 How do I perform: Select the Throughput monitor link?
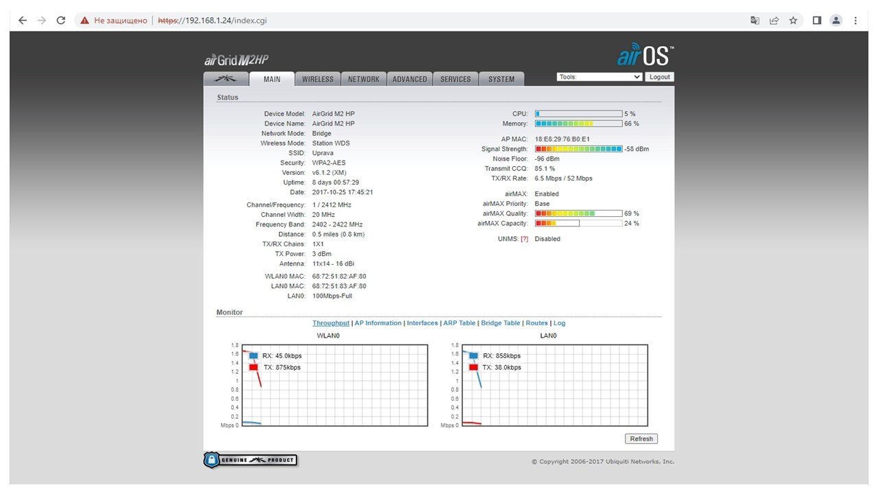coord(331,323)
